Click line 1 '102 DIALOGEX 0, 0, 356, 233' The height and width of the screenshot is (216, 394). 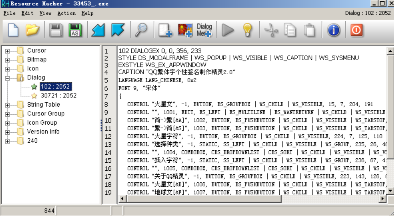click(x=160, y=51)
